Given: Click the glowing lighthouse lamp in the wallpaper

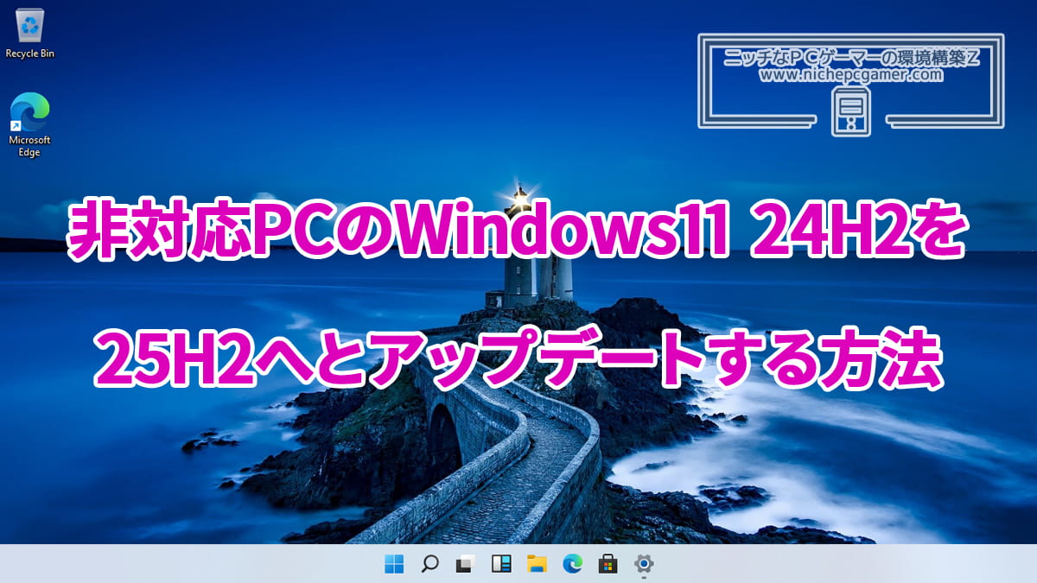Looking at the screenshot, I should click(521, 200).
